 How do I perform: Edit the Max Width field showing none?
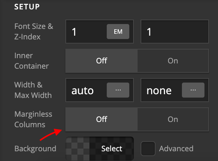[161, 90]
